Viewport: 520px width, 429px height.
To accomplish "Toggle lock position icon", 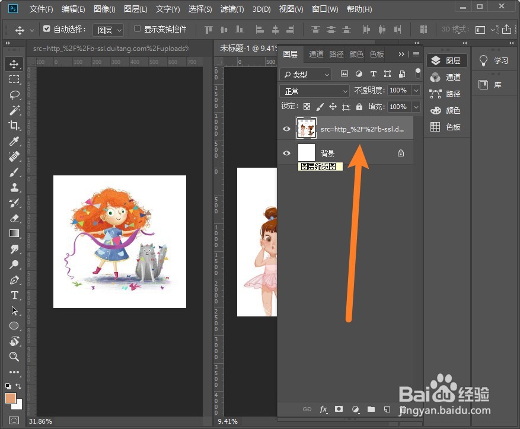I will 333,107.
